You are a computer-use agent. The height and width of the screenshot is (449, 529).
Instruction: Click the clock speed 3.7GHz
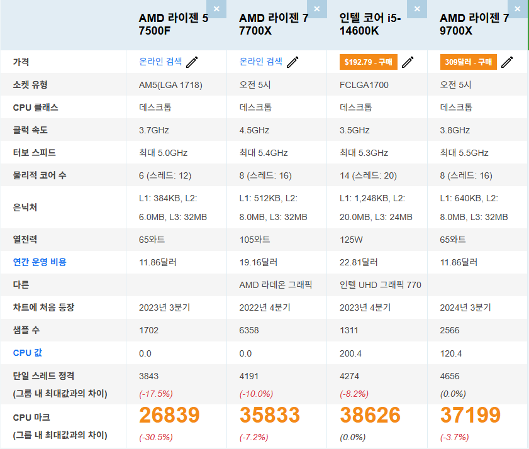[154, 130]
